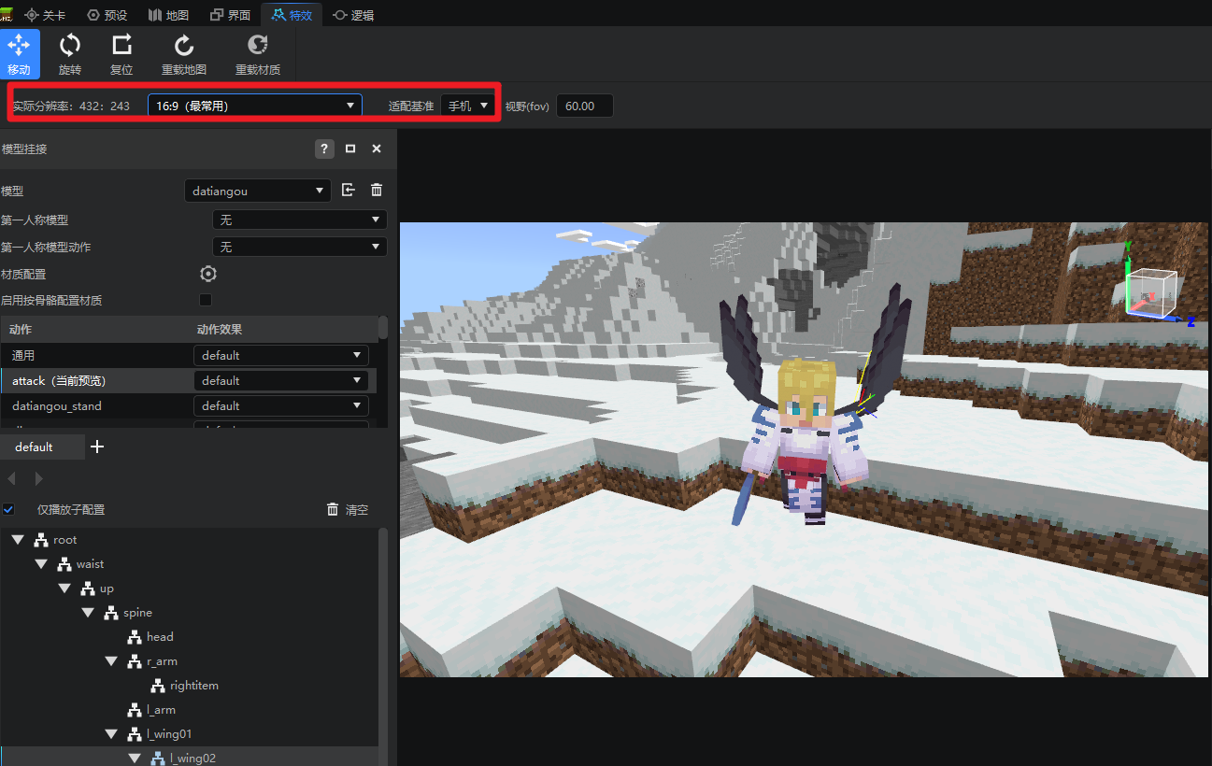Viewport: 1212px width, 766px height.
Task: Switch to the 地图 tab
Action: click(x=168, y=15)
